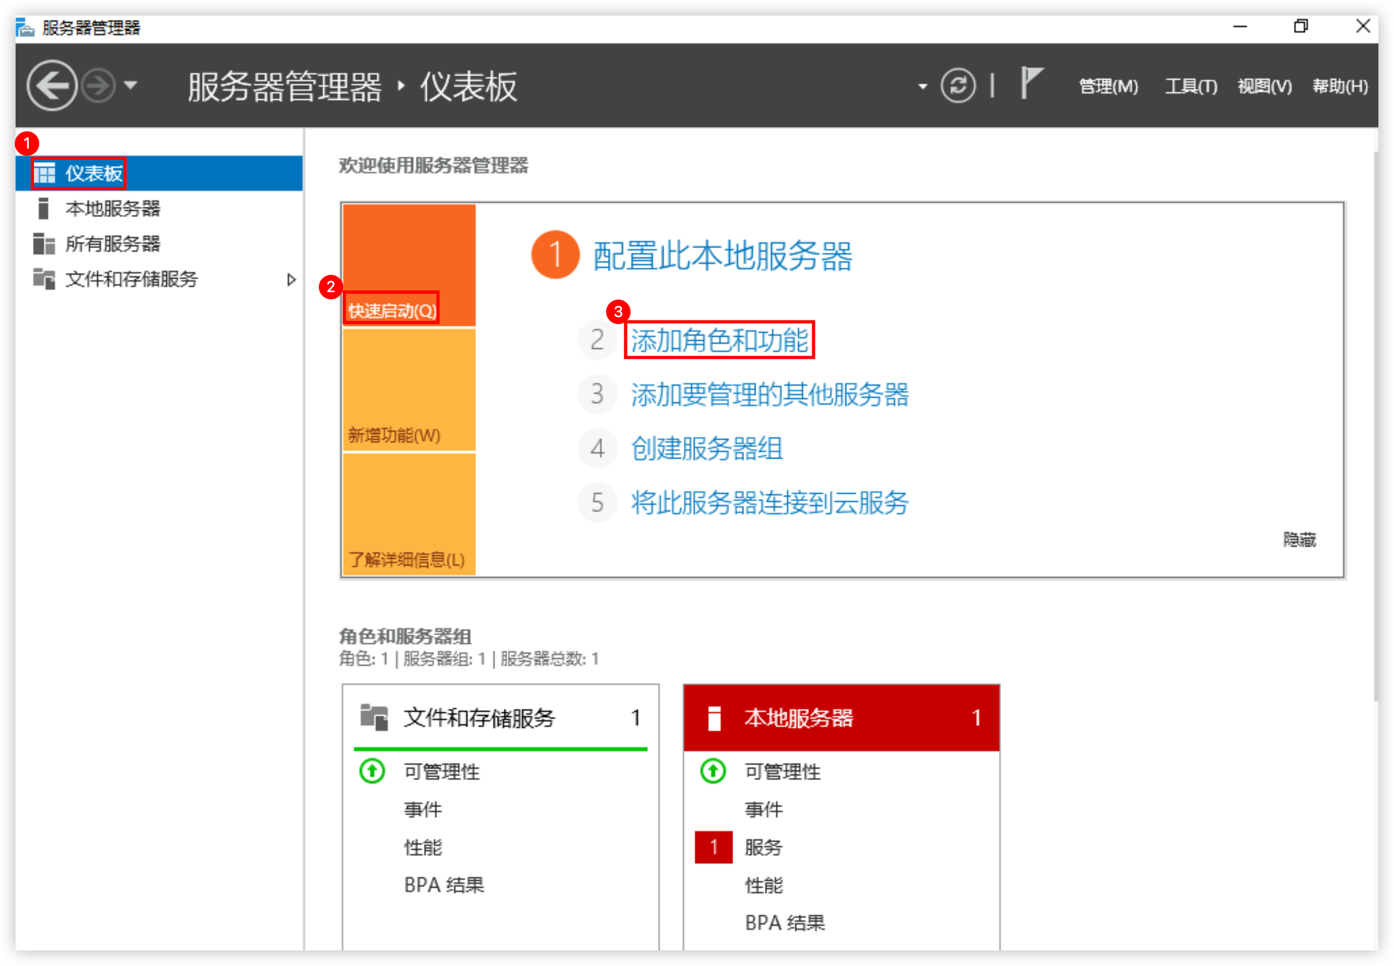This screenshot has width=1394, height=966.
Task: Open the 工具(T) menu
Action: tap(1191, 87)
